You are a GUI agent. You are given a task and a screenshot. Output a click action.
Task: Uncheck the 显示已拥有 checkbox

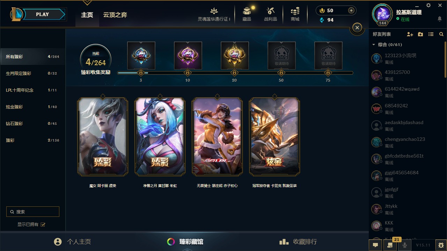[x=43, y=225]
